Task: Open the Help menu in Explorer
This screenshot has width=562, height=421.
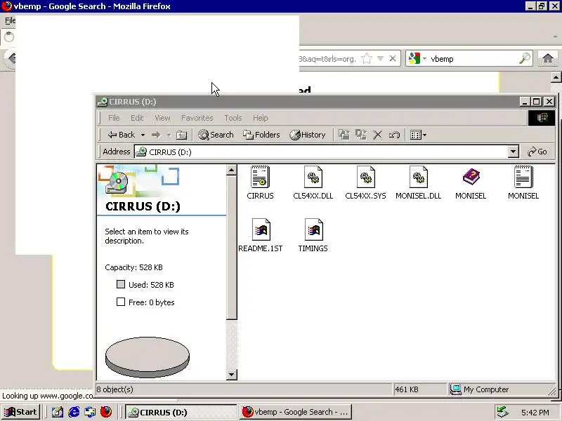Action: 260,118
